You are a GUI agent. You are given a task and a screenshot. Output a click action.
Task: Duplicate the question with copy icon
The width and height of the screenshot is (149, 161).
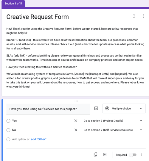95,154
